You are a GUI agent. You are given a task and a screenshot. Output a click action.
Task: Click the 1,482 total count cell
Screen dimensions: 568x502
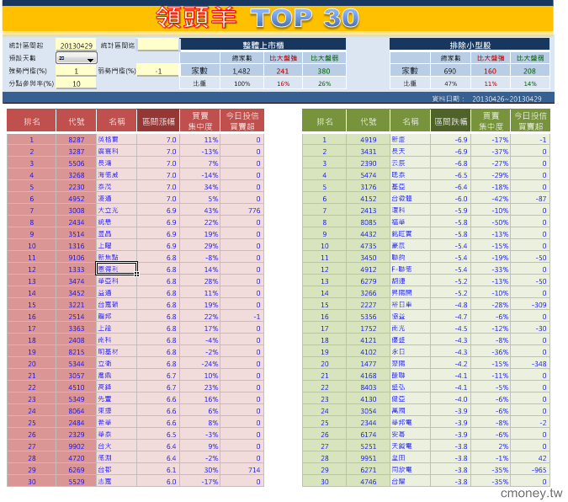click(x=242, y=71)
